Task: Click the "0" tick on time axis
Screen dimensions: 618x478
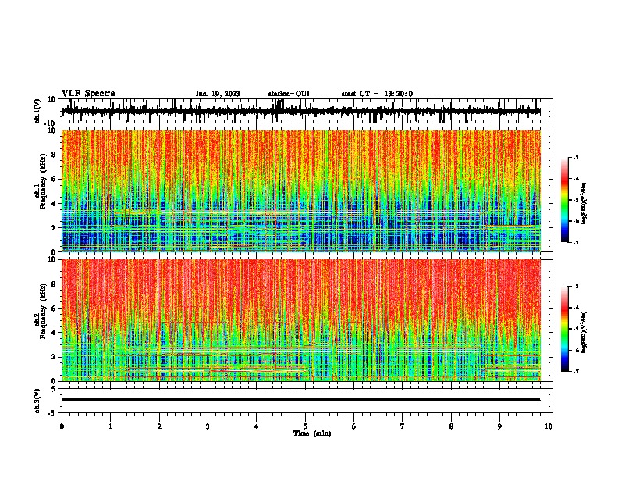Action: coord(62,426)
